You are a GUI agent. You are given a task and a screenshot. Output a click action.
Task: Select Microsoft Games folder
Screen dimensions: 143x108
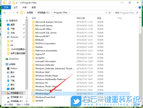point(44,26)
